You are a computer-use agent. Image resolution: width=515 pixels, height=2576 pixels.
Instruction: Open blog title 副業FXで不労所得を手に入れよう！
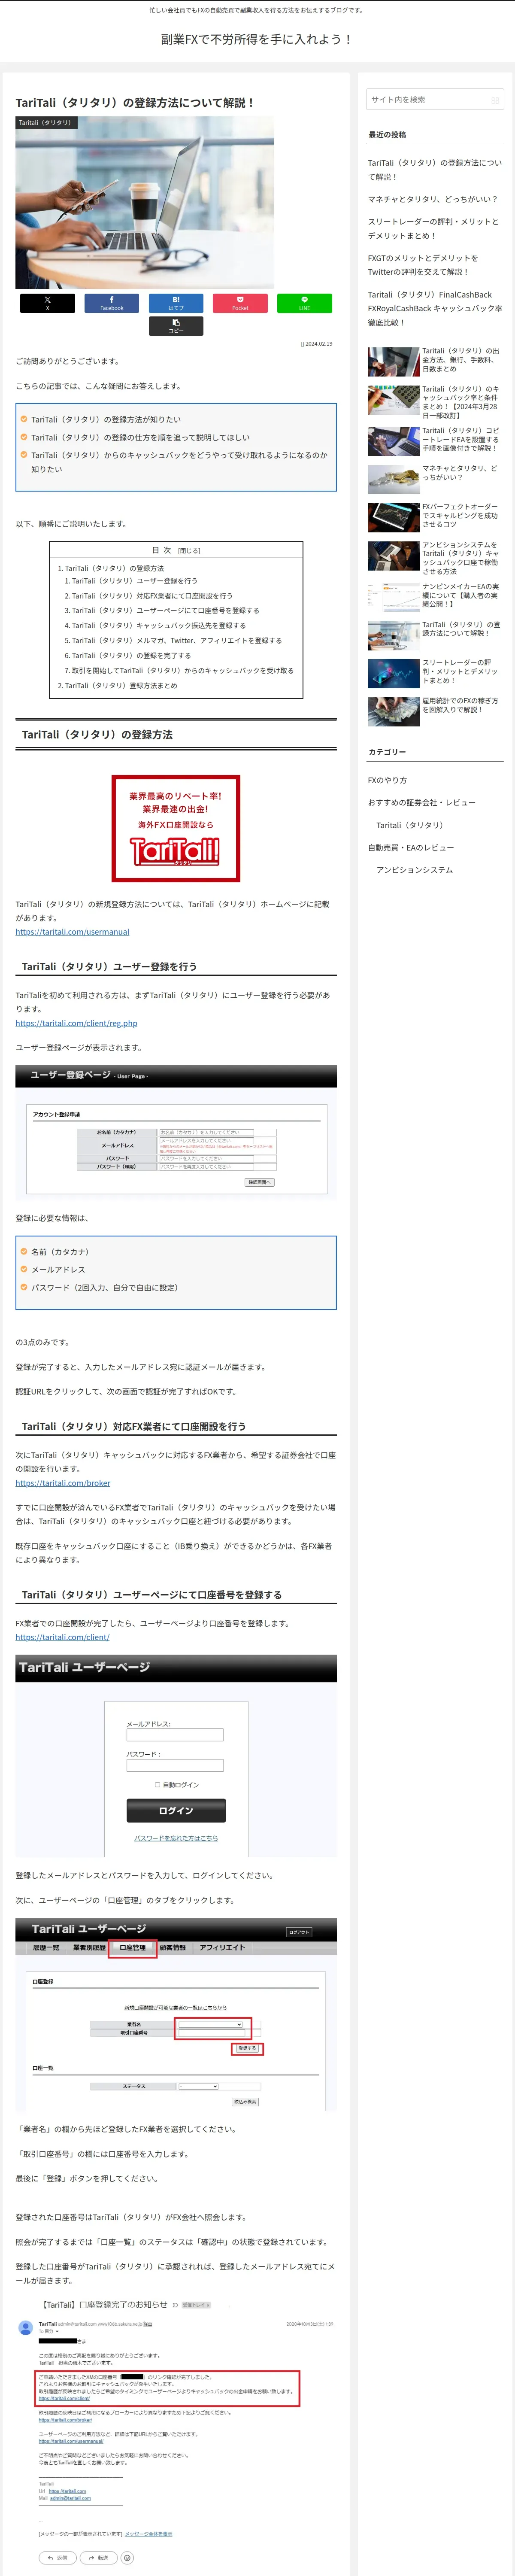pos(257,39)
